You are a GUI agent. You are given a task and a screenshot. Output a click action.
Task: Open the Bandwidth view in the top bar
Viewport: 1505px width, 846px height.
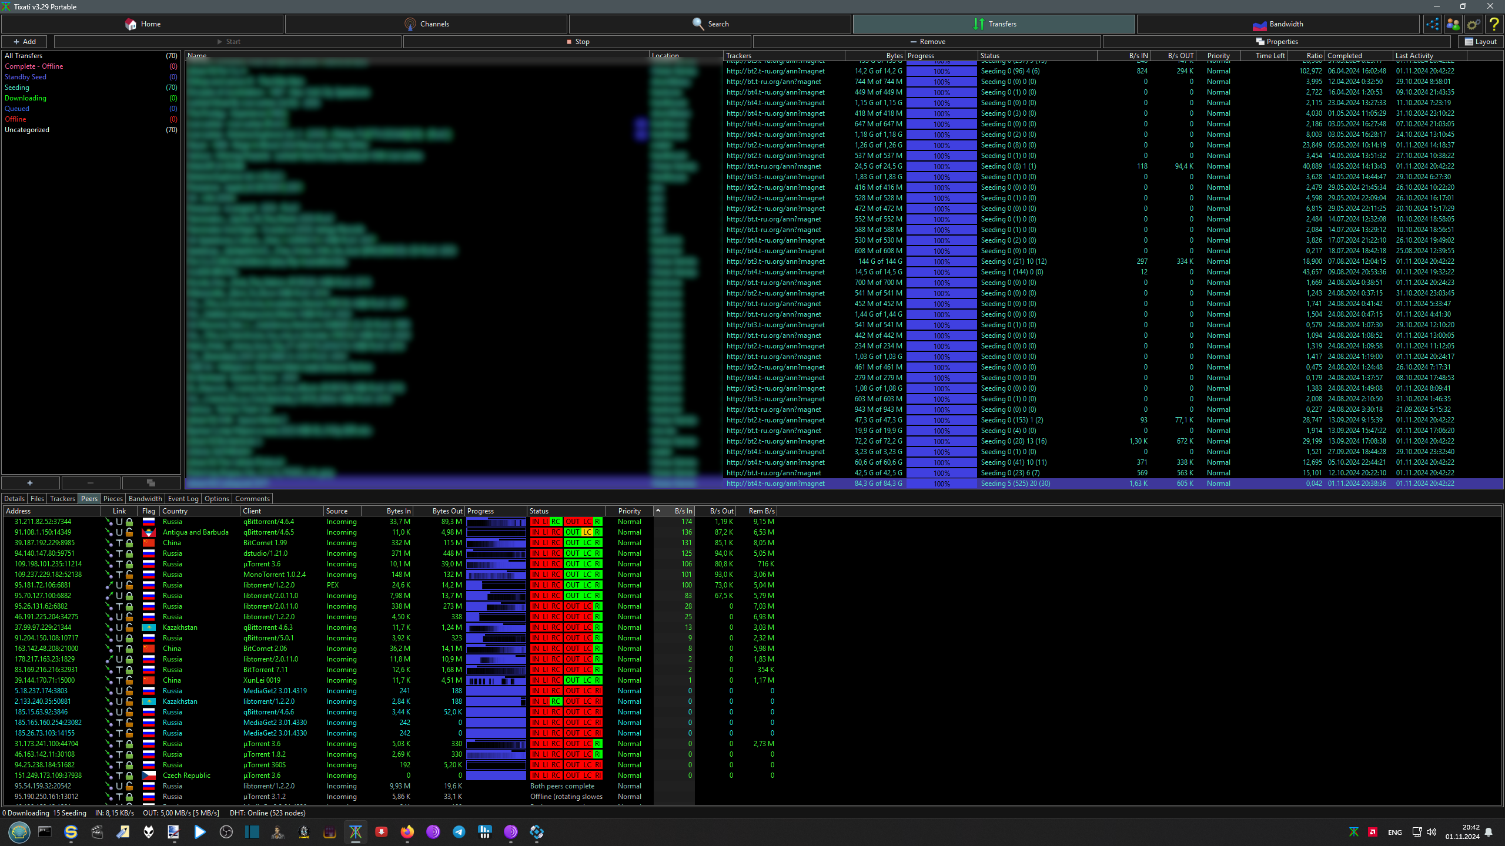(x=1277, y=24)
